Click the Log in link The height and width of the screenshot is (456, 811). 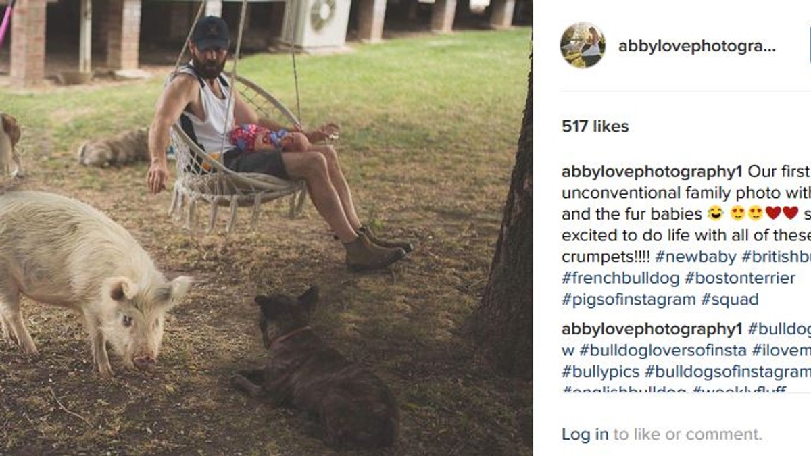[x=585, y=434]
